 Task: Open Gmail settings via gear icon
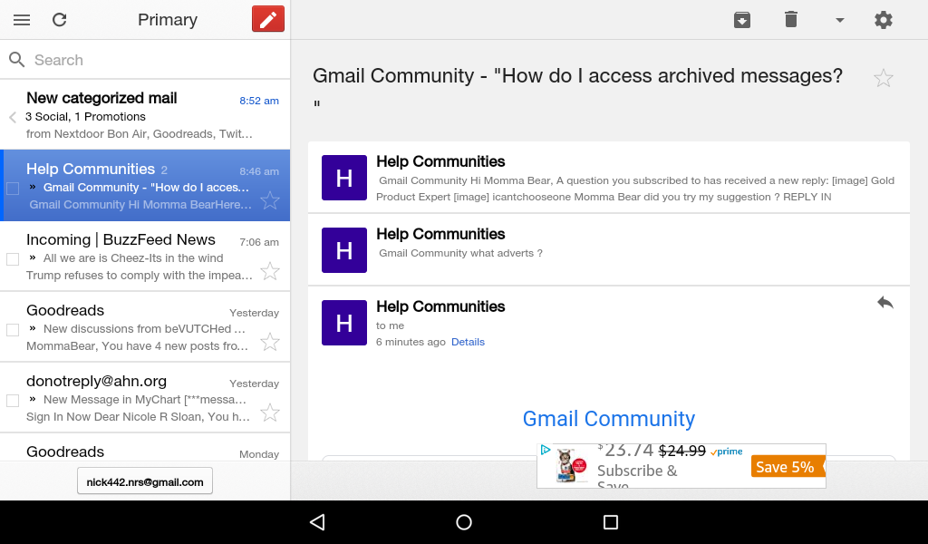click(x=884, y=19)
